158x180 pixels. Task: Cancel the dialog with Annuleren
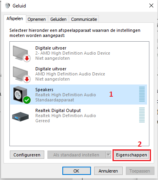pyautogui.click(x=108, y=171)
